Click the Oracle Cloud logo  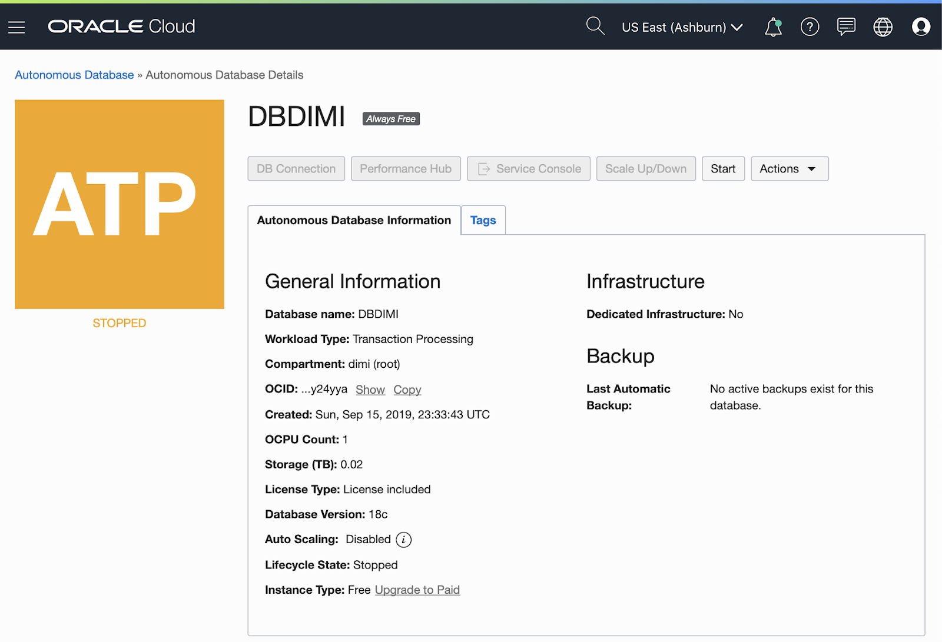tap(121, 26)
